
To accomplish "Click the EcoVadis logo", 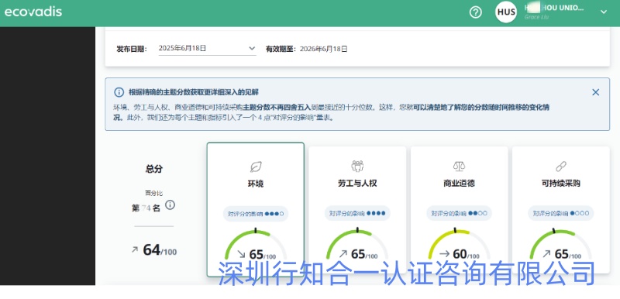I will point(33,12).
